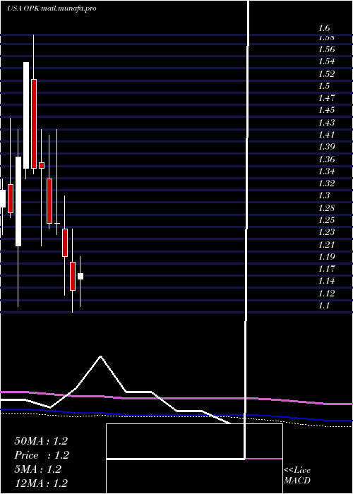This screenshot has width=353, height=494.
Task: Click the 1.21 price axis label
Action: click(326, 244)
